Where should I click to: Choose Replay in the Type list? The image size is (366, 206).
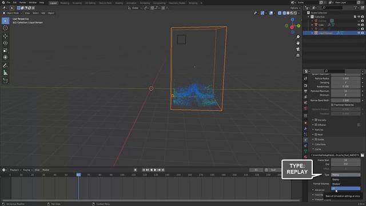345,180
